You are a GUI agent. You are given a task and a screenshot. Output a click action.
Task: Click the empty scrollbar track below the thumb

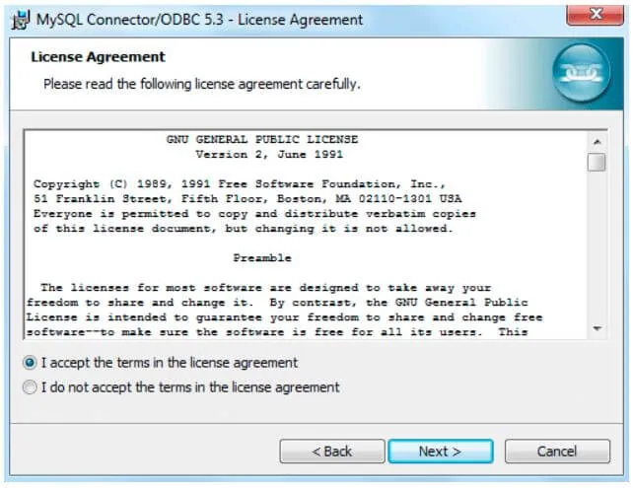point(597,245)
